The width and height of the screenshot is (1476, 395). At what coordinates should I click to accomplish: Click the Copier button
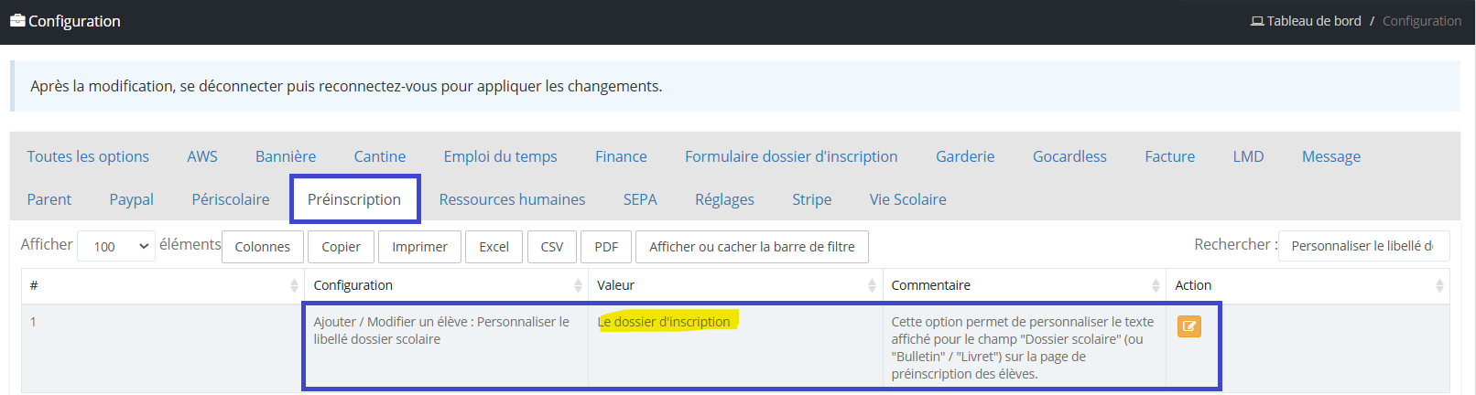(341, 246)
